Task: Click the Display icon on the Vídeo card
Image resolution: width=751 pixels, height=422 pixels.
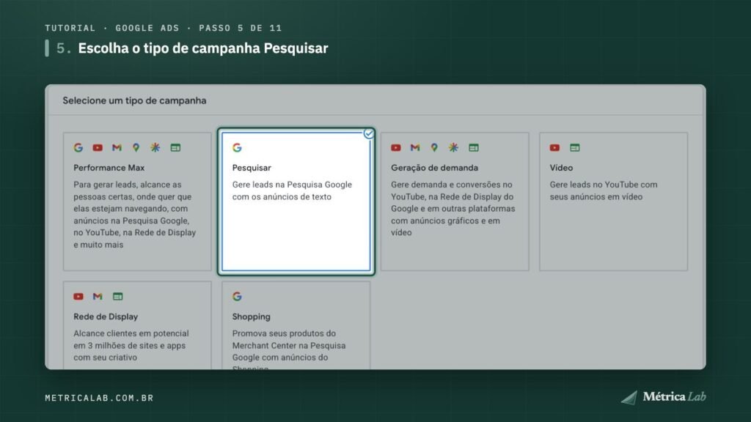Action: click(x=575, y=148)
